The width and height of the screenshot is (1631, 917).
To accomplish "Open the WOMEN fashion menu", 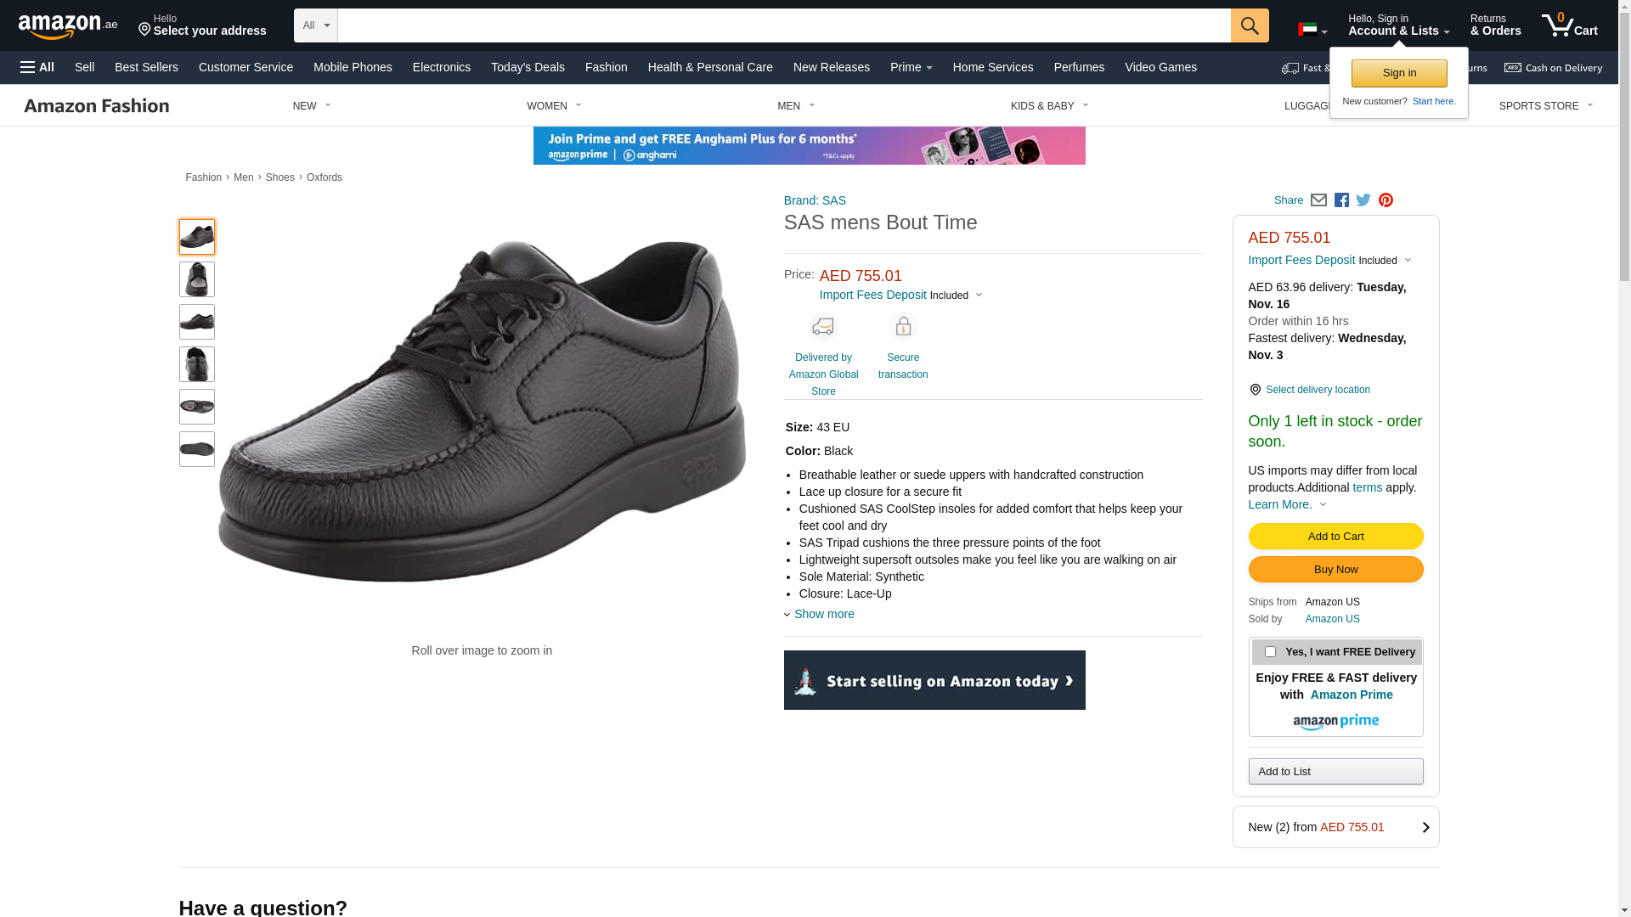I will pos(554,106).
